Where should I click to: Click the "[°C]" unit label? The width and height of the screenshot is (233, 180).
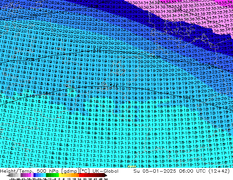[85, 171]
